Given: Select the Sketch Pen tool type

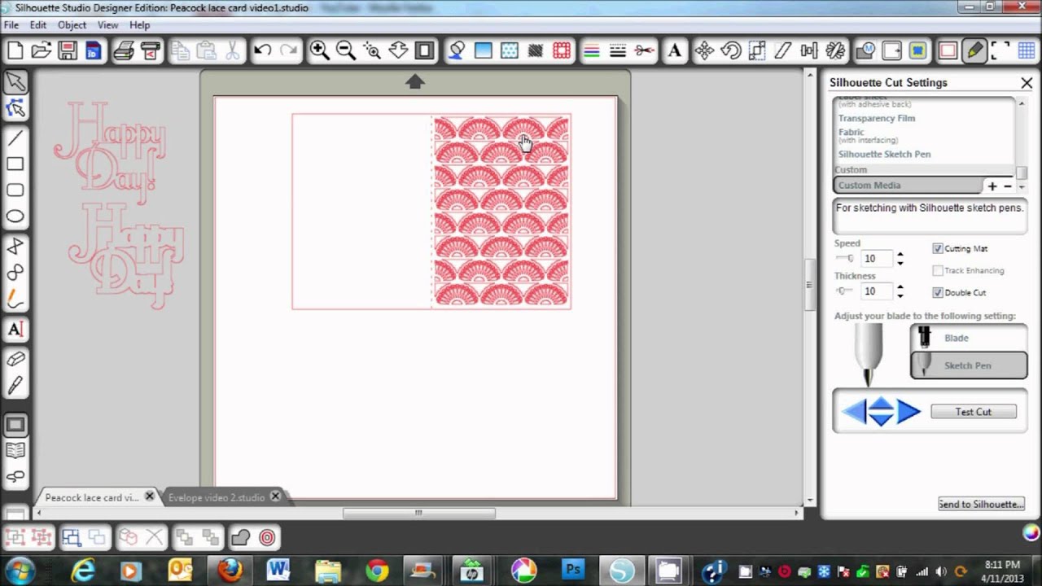Looking at the screenshot, I should coord(969,365).
